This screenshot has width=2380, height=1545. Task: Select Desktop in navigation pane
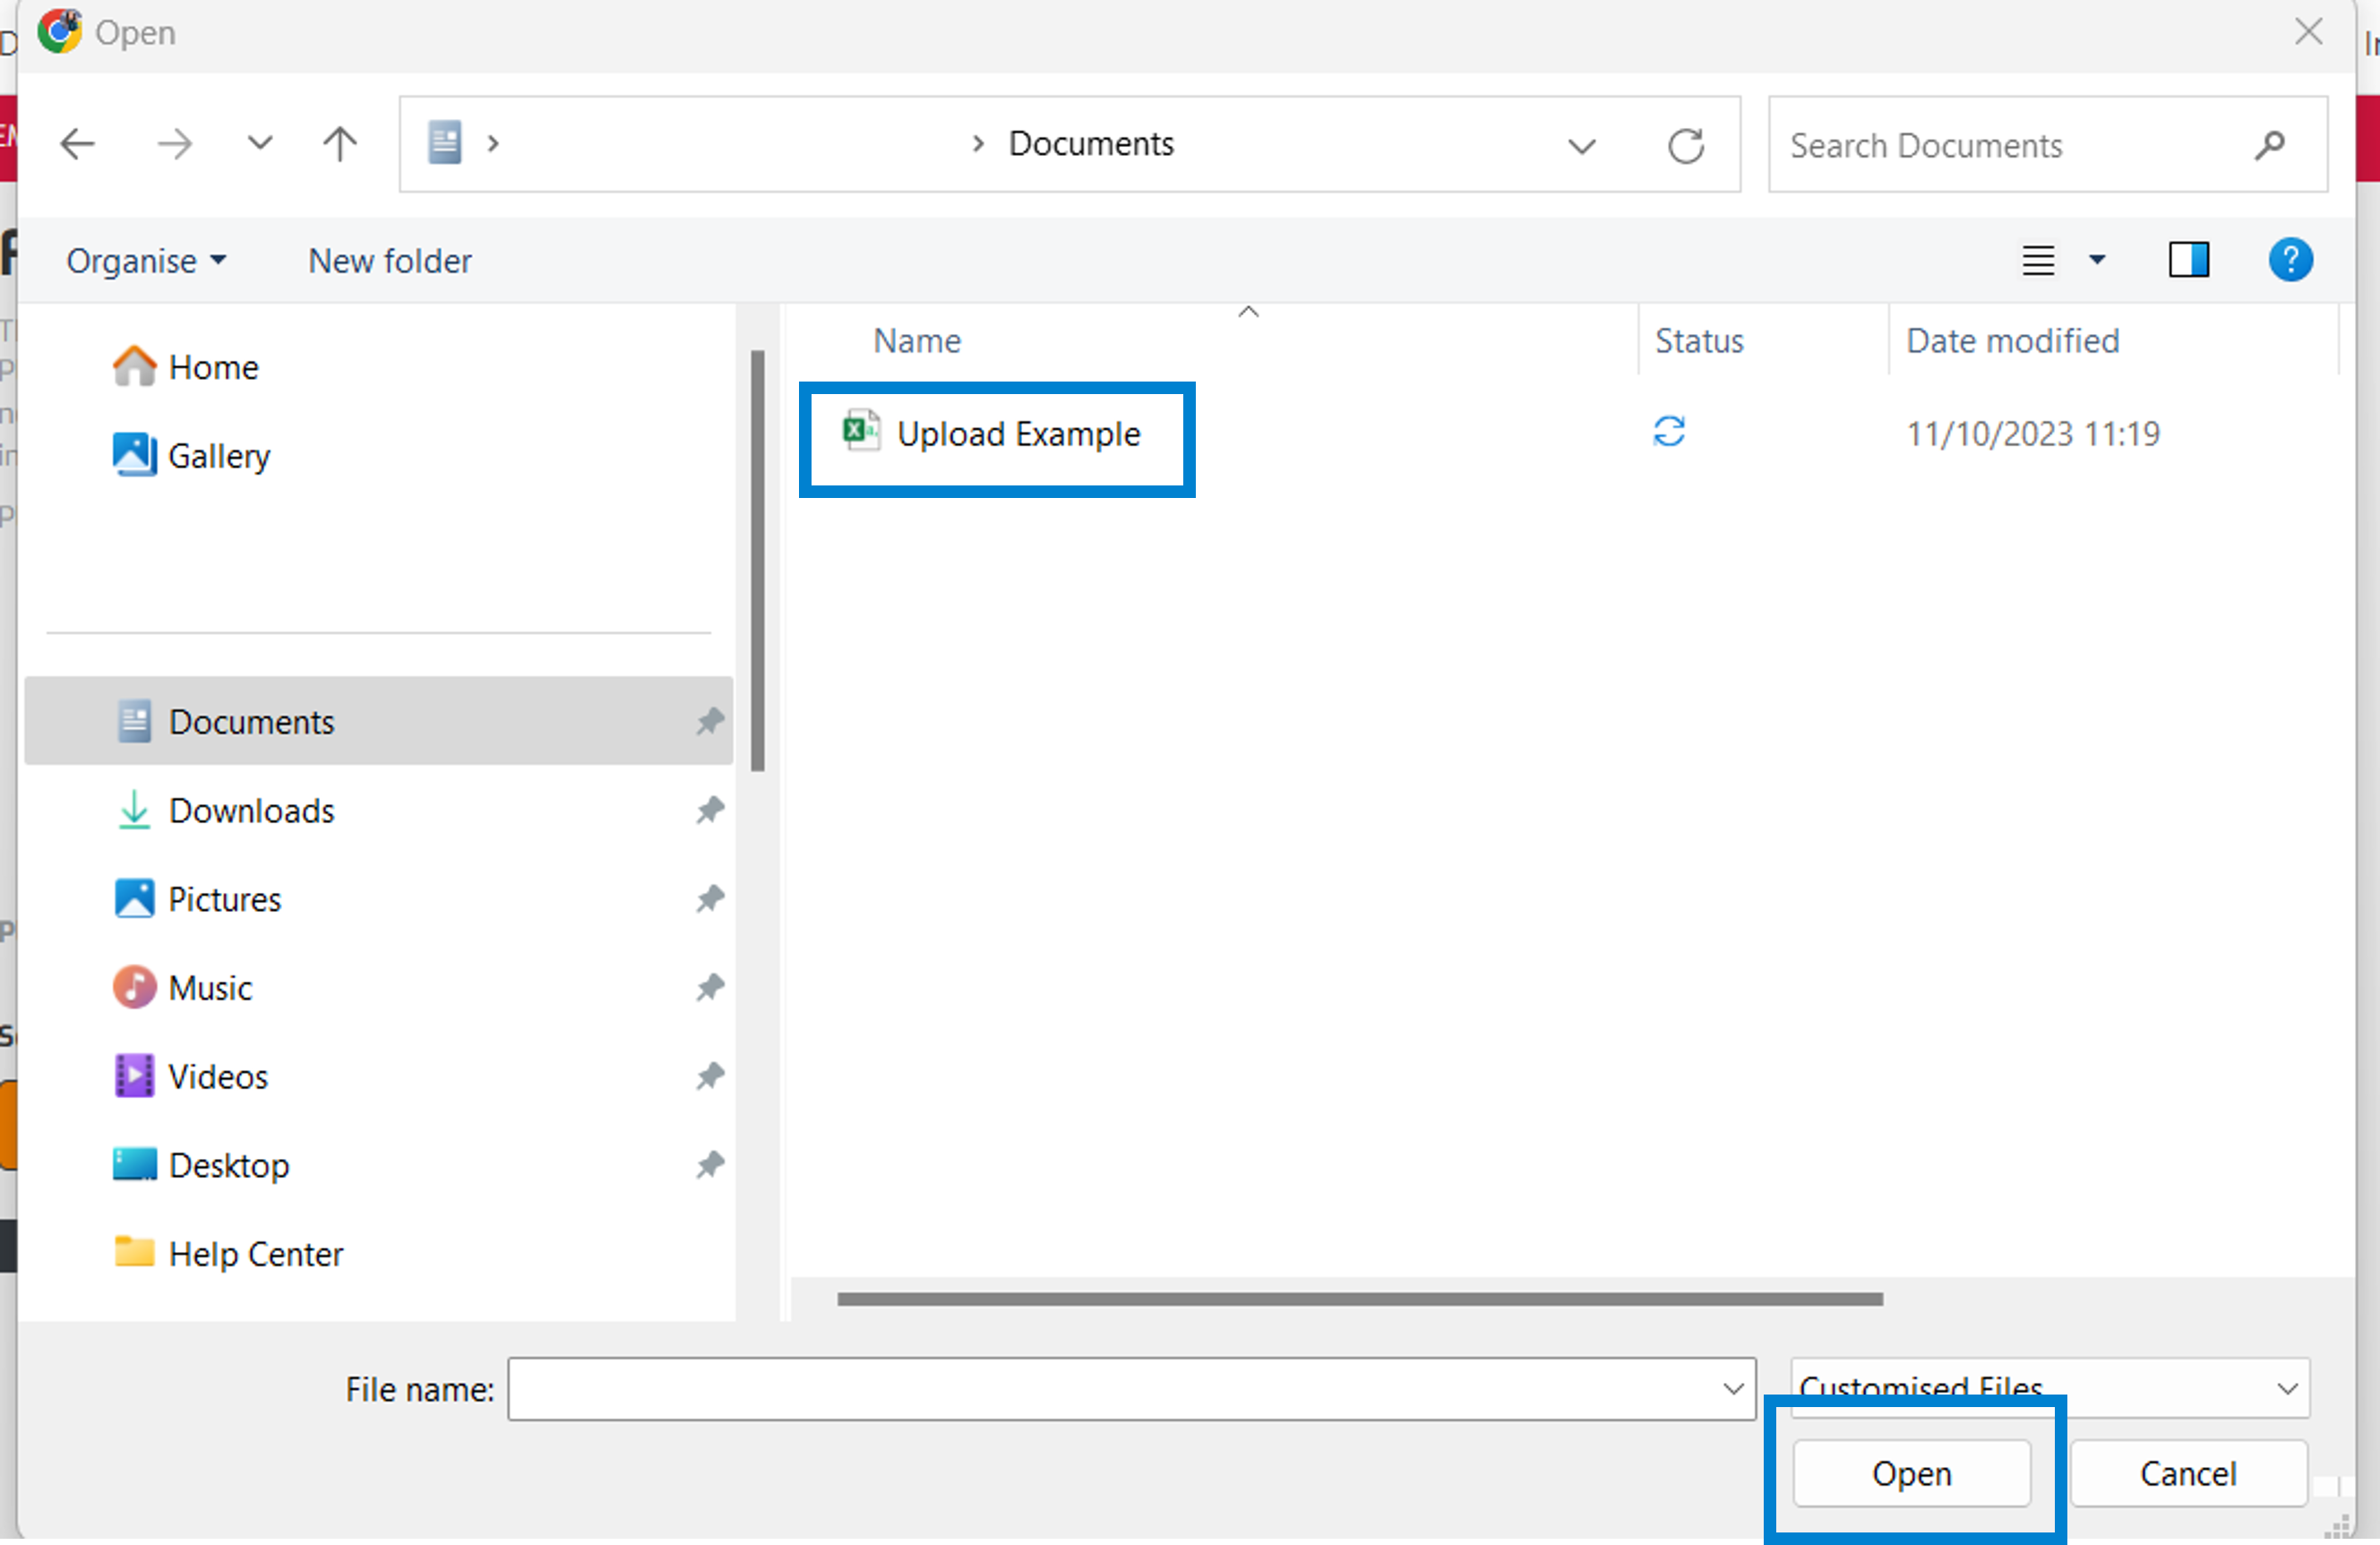378,1166
